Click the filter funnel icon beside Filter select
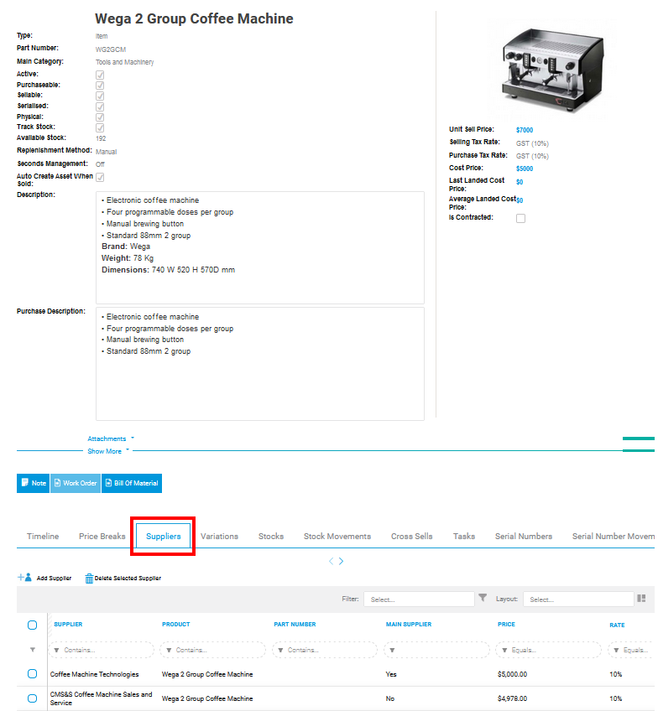Viewport: 658px width, 711px height. click(x=483, y=598)
